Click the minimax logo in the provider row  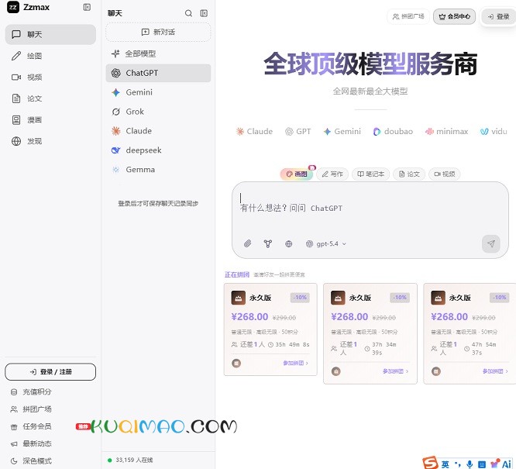point(446,132)
